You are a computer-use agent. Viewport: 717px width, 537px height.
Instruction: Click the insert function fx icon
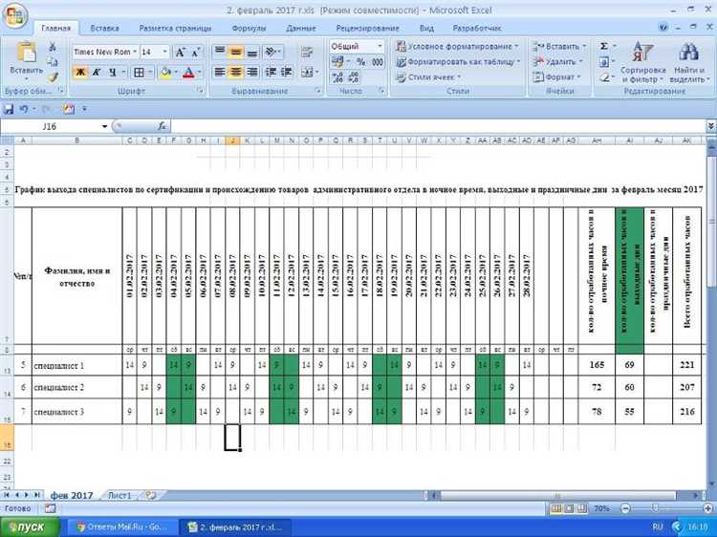click(x=163, y=126)
